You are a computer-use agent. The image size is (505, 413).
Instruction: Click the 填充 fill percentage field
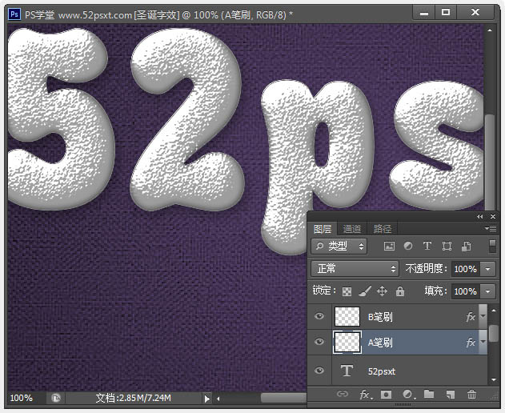coord(465,291)
